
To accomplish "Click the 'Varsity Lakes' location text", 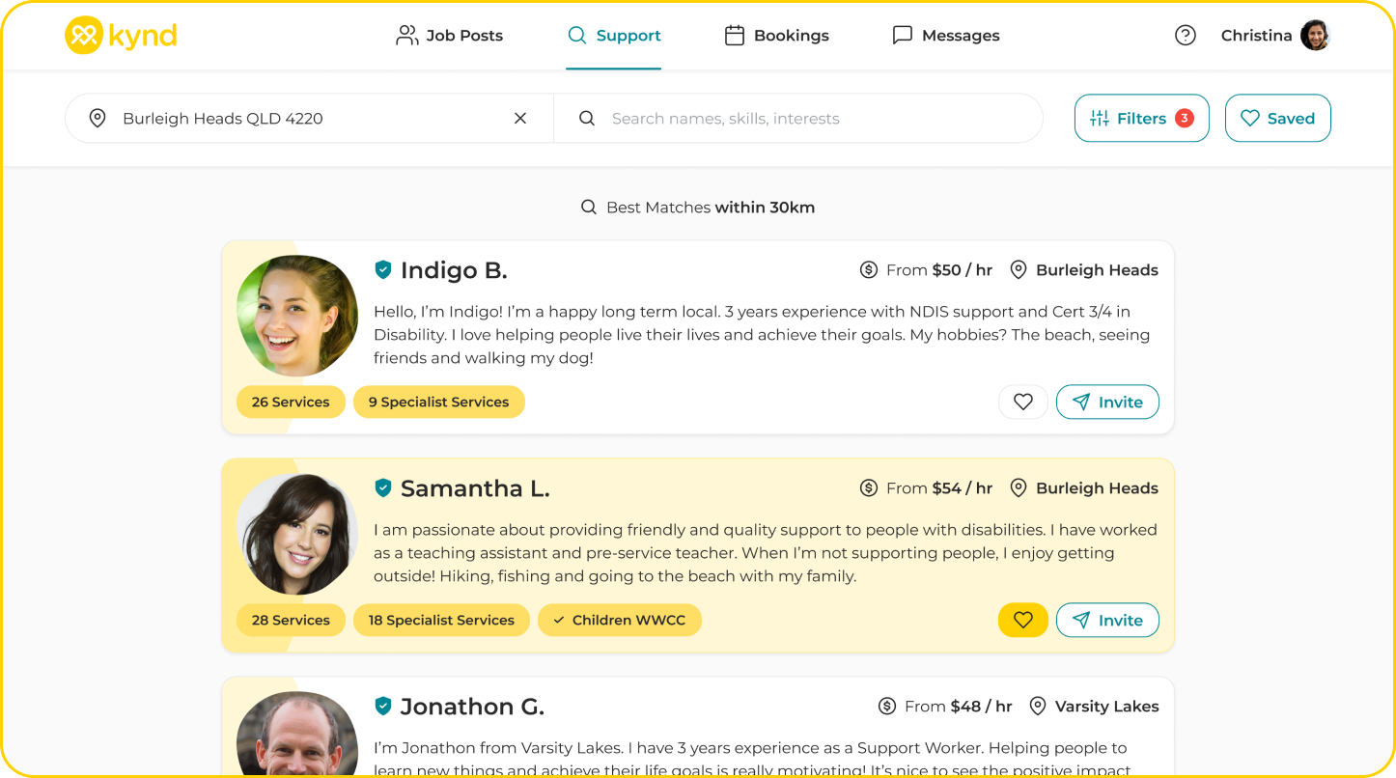I will [1107, 707].
